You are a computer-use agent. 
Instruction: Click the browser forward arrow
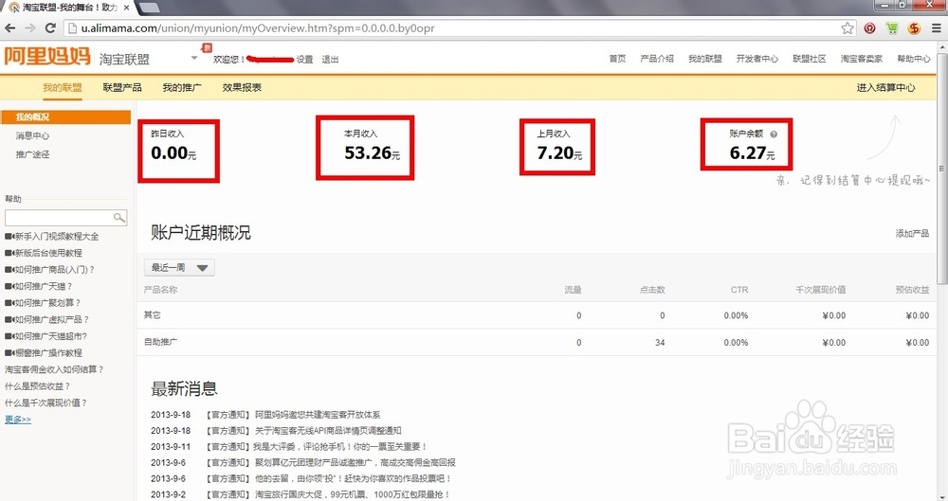click(x=30, y=27)
